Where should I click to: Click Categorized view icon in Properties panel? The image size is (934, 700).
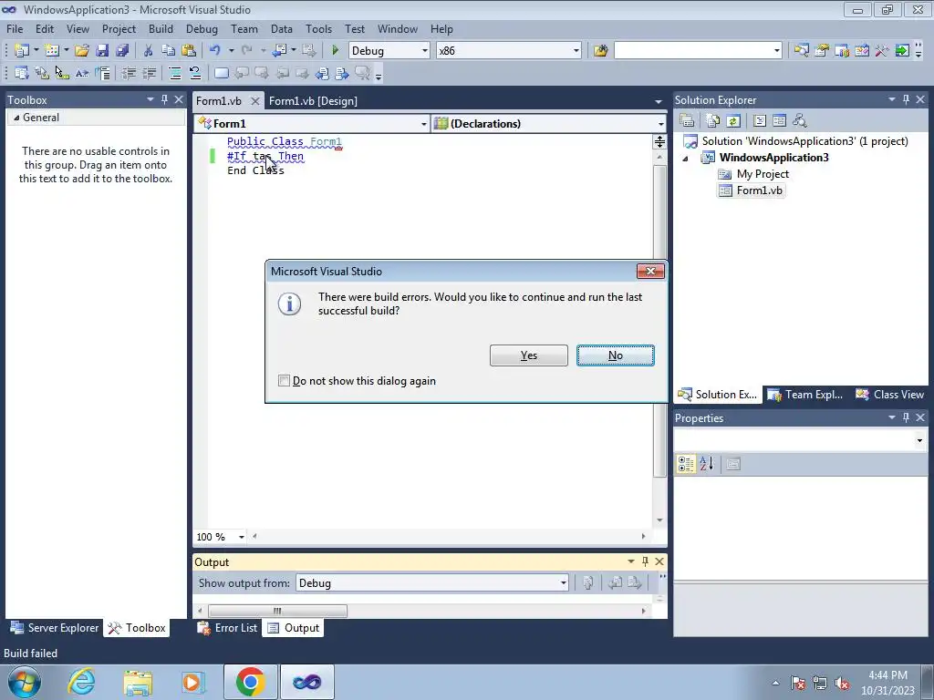pyautogui.click(x=686, y=464)
